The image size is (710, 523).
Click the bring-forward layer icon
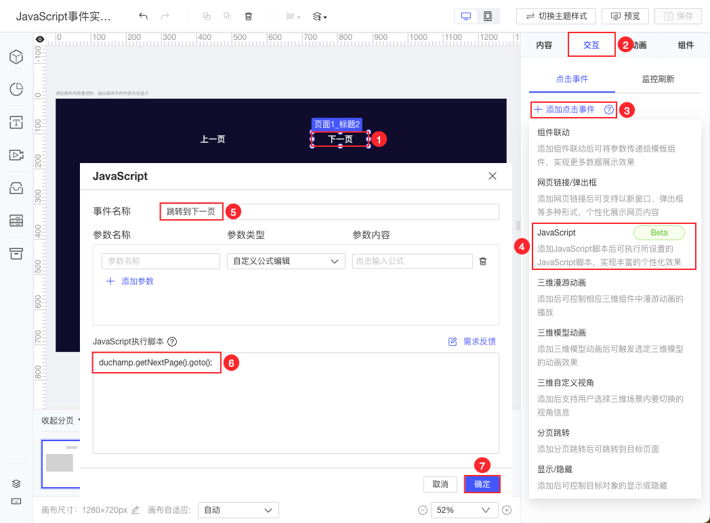click(x=207, y=16)
